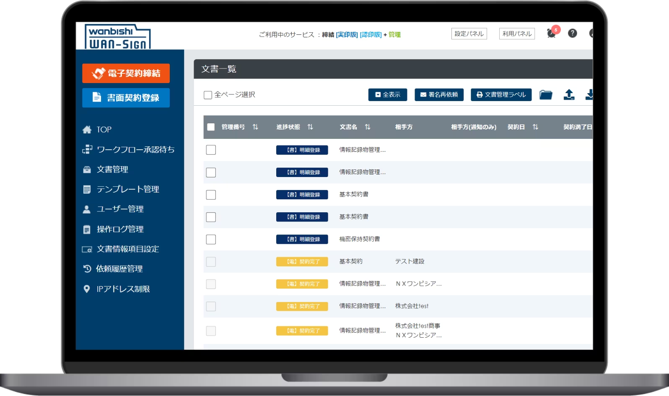Sort by 管理番号 arrows
Viewport: 669px width, 396px height.
click(255, 127)
